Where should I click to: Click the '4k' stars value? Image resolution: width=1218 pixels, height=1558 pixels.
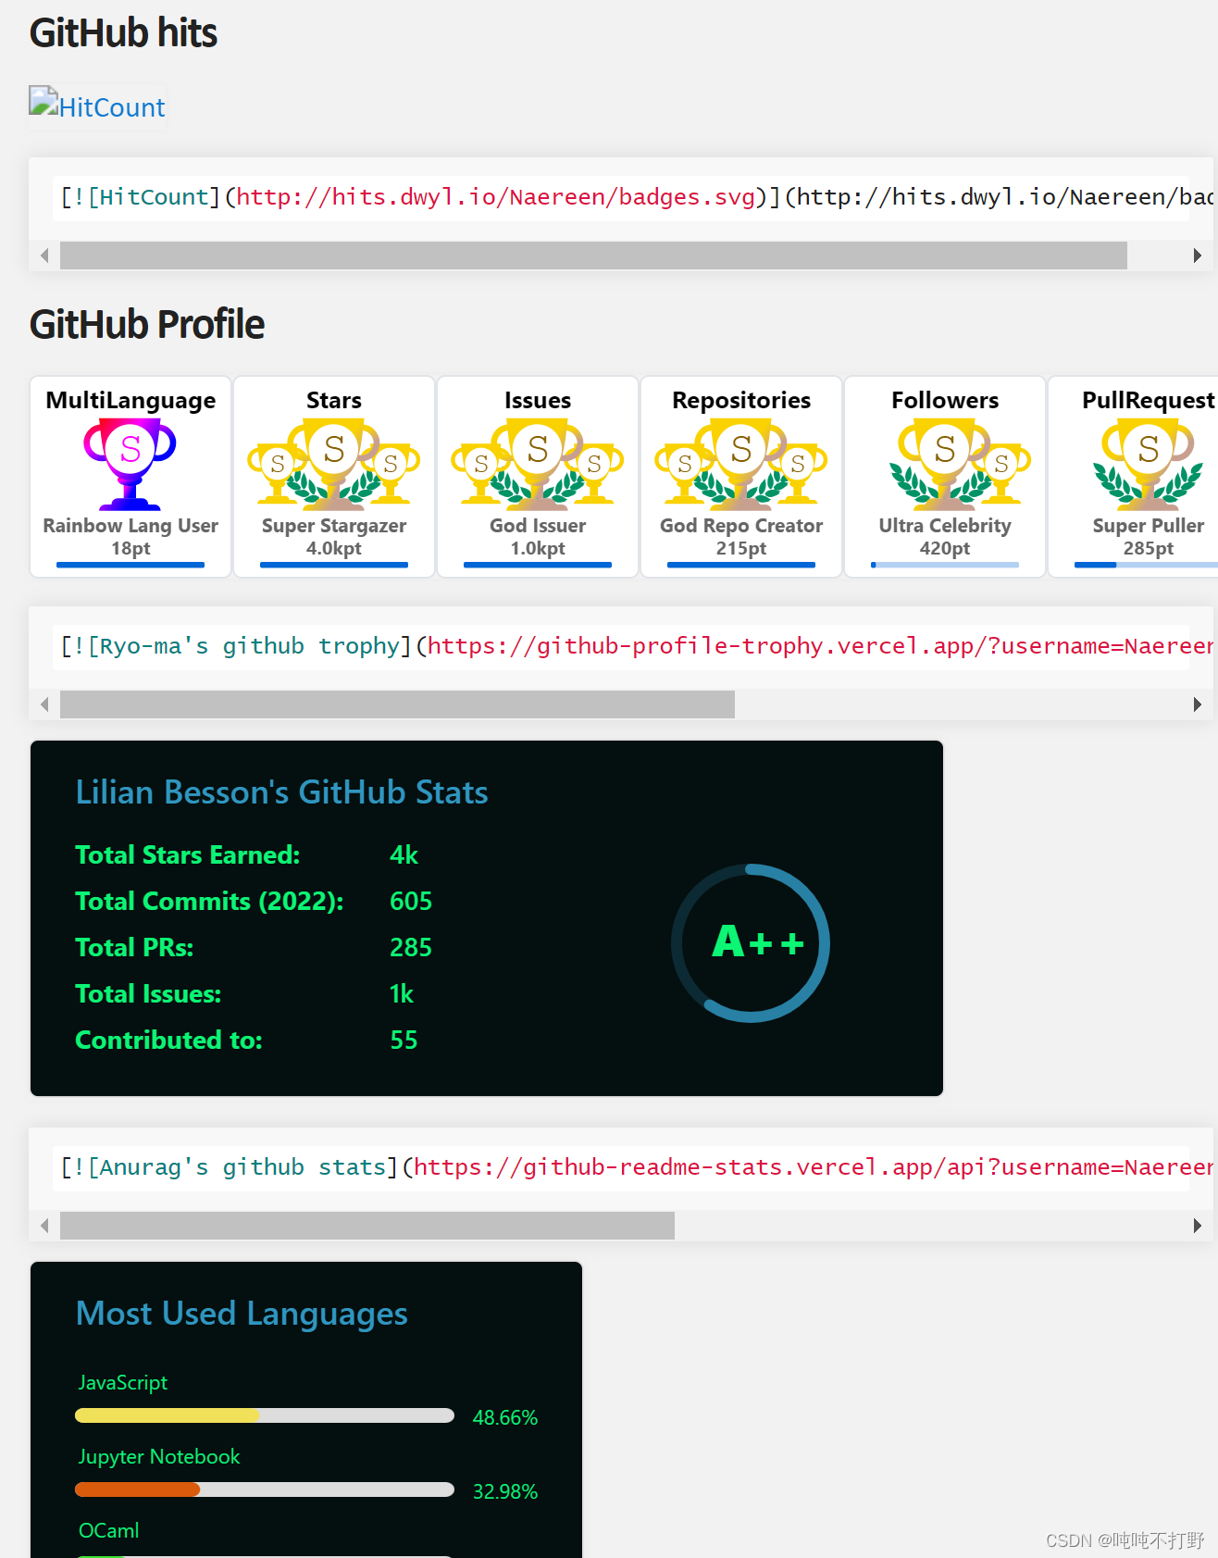404,855
